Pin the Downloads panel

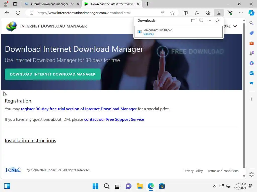217,20
